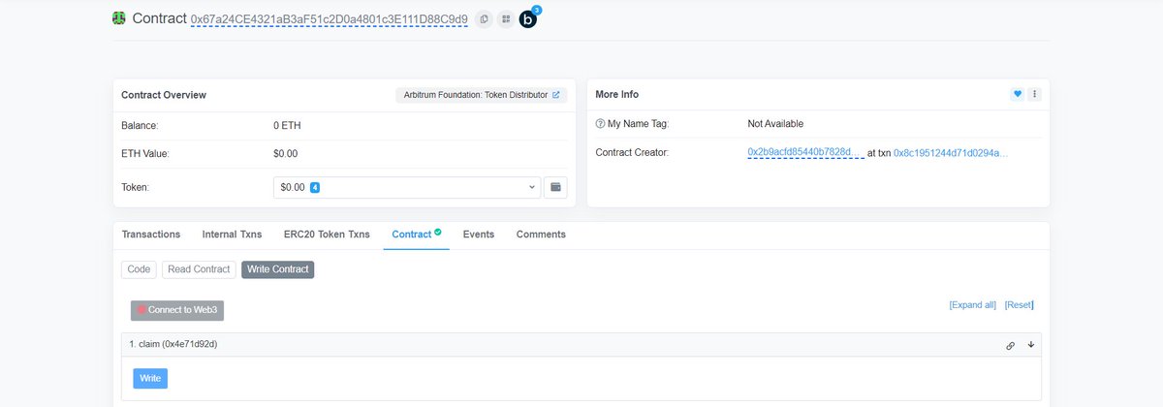Copy the contract address to clipboard
This screenshot has width=1163, height=407.
click(x=484, y=18)
